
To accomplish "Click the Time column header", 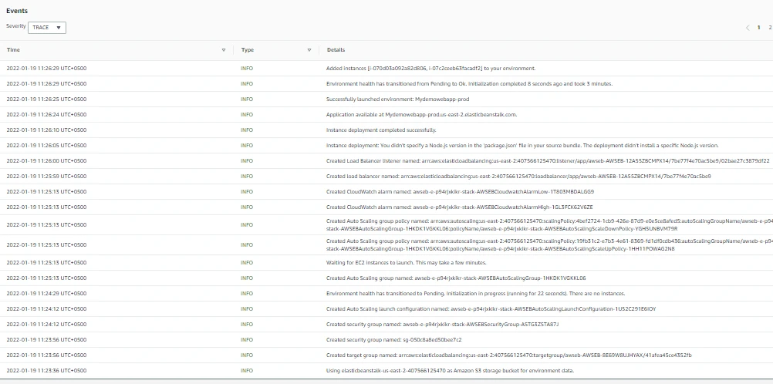I will [x=13, y=50].
